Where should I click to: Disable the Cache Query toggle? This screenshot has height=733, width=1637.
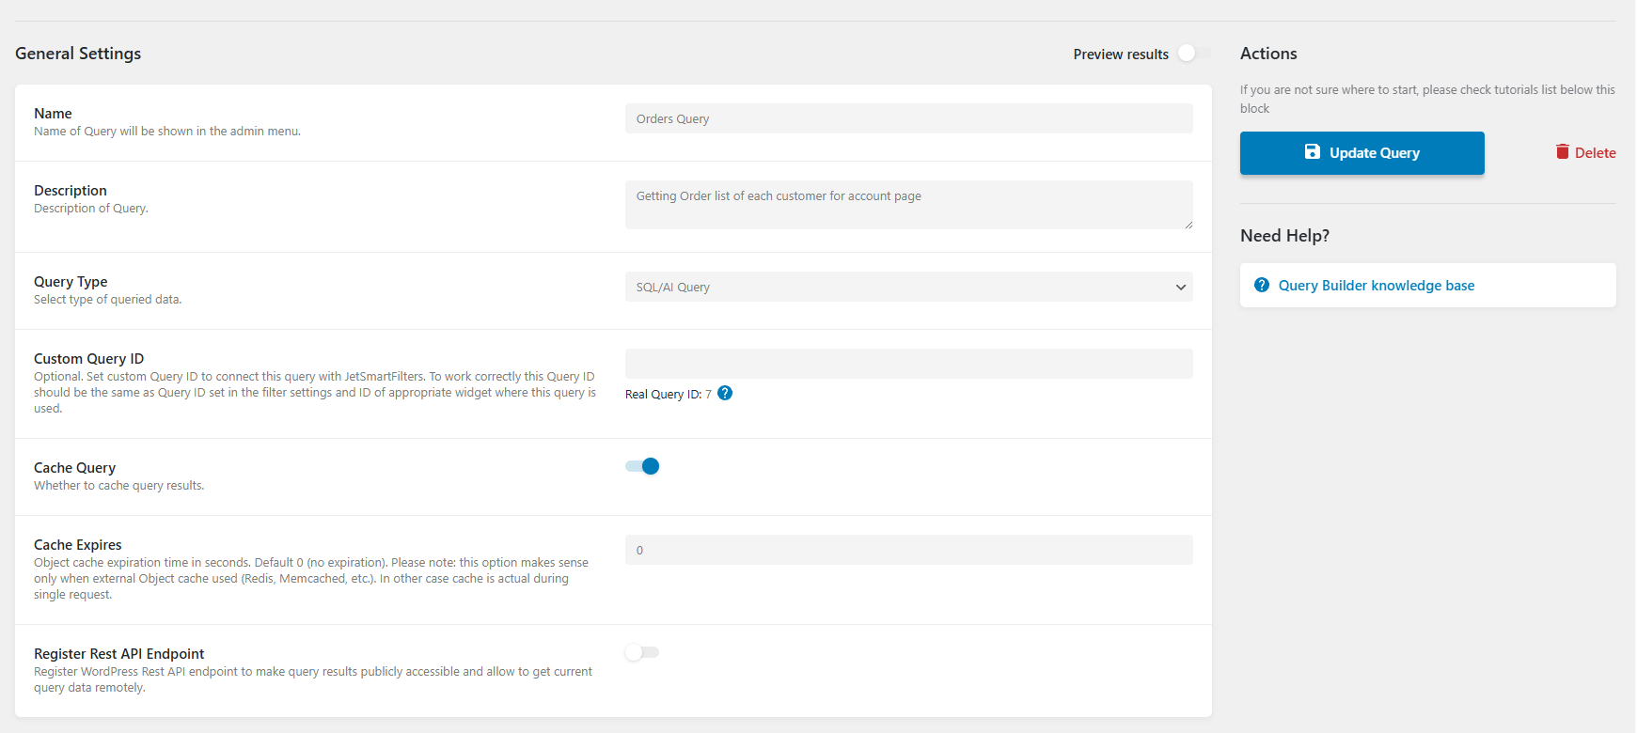[642, 467]
